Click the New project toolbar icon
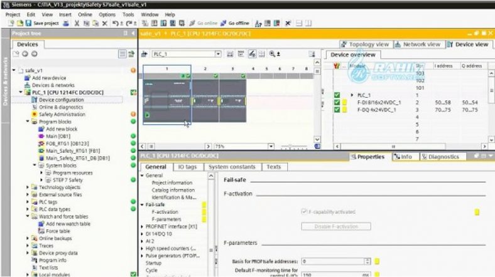Viewport: 495px width, 277px height. 11,23
